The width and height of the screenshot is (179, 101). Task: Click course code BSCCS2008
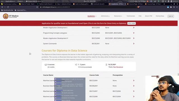pos(93,97)
